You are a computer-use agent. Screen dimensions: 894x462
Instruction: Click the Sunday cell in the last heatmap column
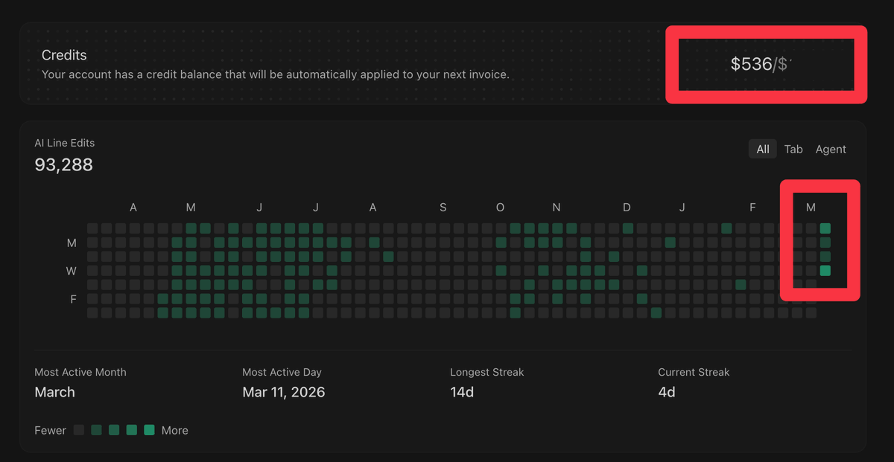pyautogui.click(x=825, y=228)
